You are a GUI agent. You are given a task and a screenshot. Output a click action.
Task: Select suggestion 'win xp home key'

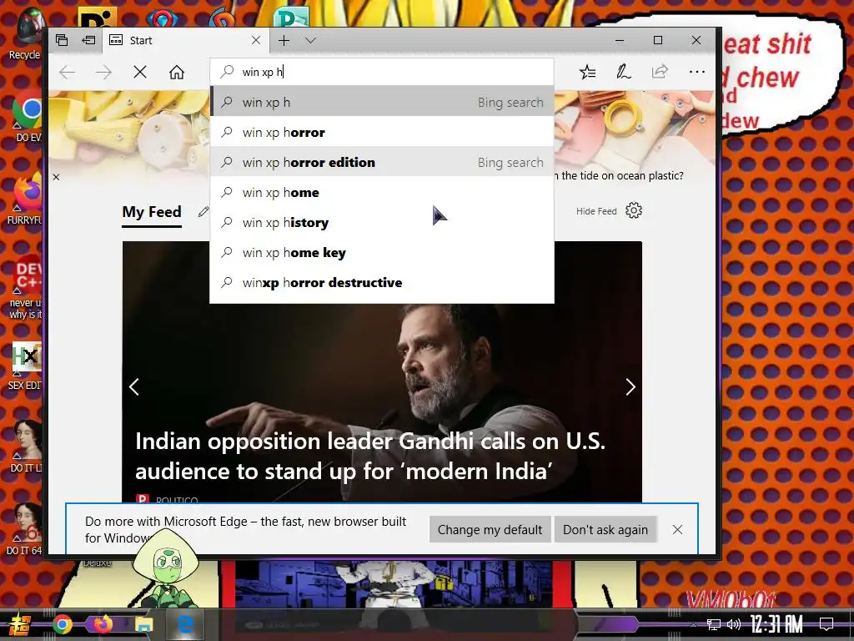(382, 252)
